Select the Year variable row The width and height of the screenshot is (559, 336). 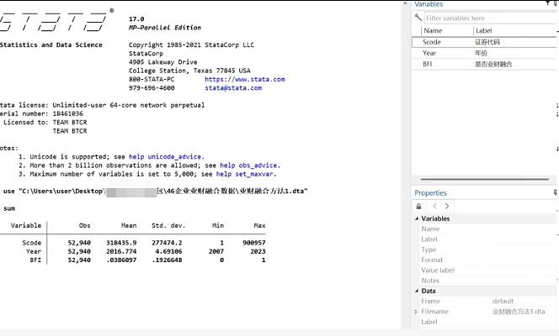[484, 53]
